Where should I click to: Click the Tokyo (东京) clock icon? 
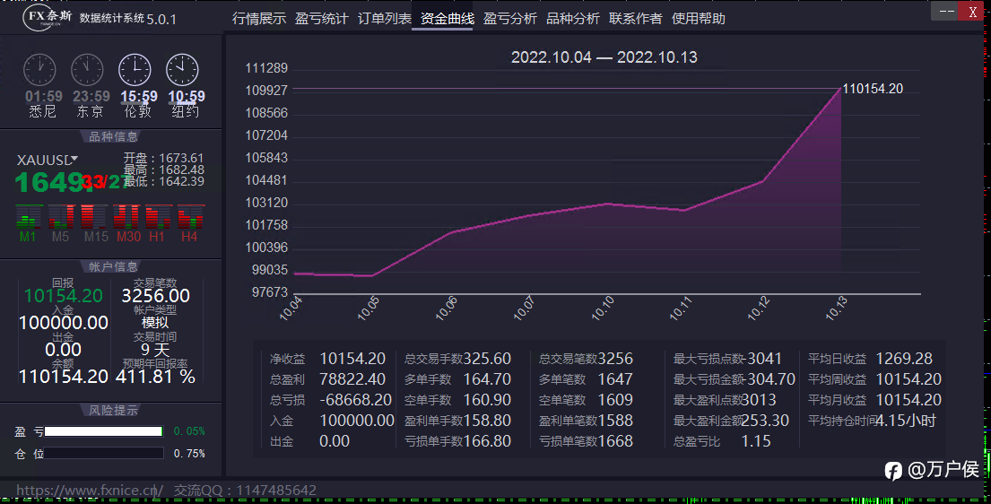tap(87, 70)
